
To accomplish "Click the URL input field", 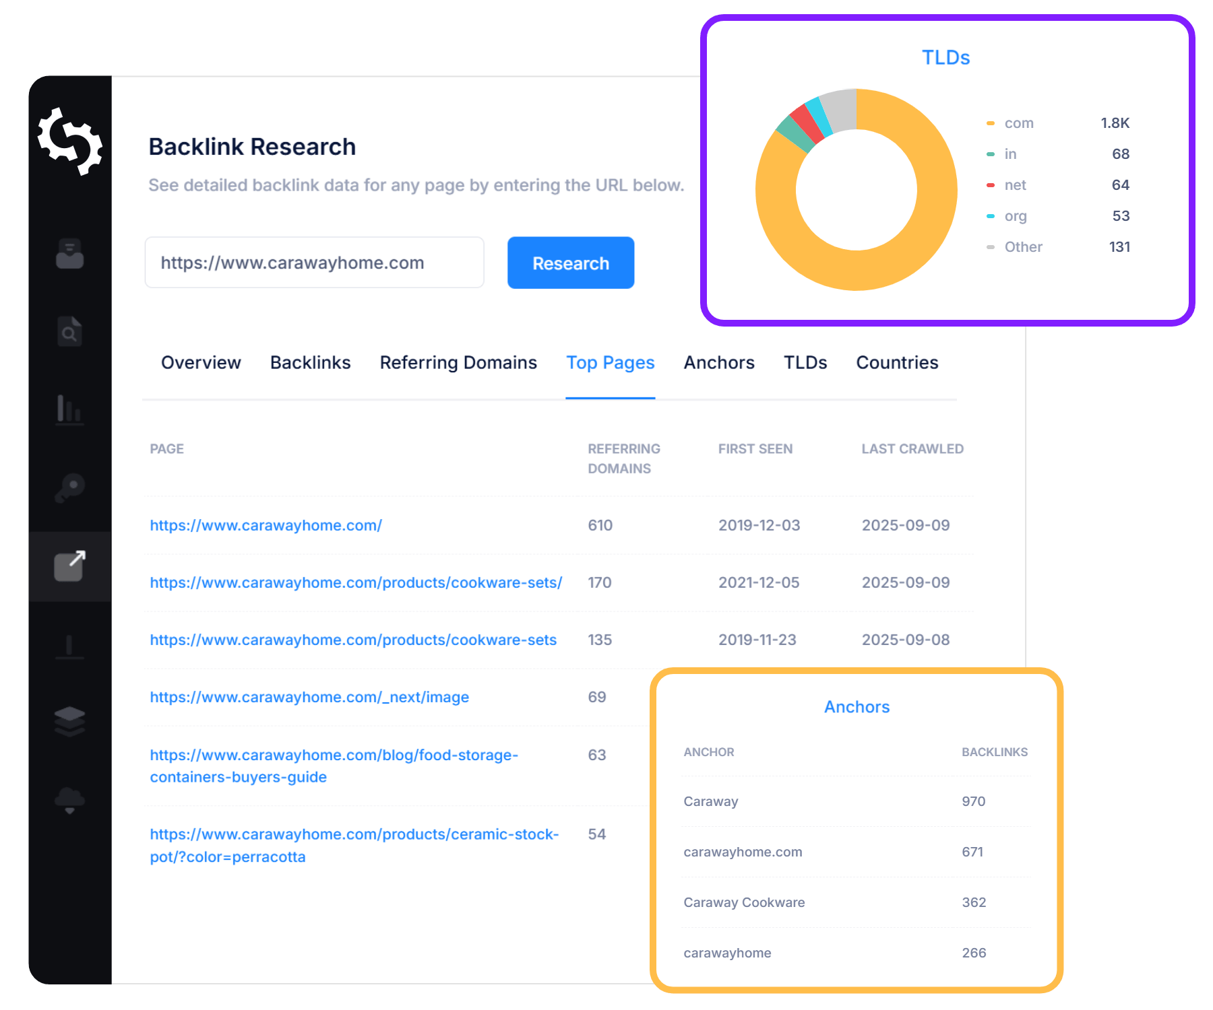I will click(x=314, y=263).
